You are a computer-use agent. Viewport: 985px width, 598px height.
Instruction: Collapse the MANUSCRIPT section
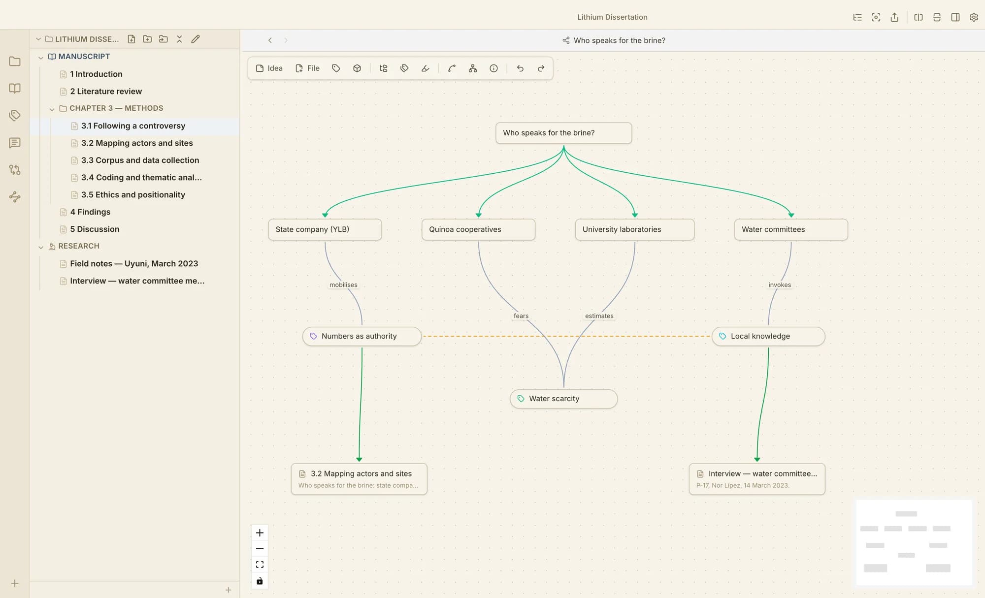[x=41, y=57]
